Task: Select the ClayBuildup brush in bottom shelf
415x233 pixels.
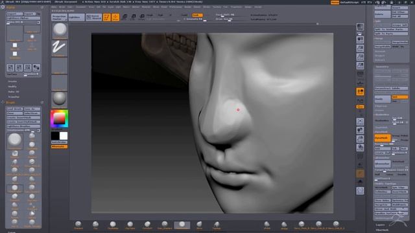Action: tap(113, 225)
